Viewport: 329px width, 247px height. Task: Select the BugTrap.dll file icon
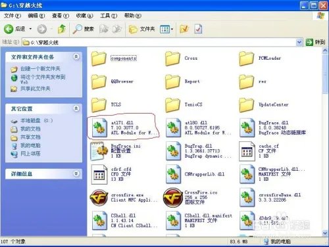[174, 151]
